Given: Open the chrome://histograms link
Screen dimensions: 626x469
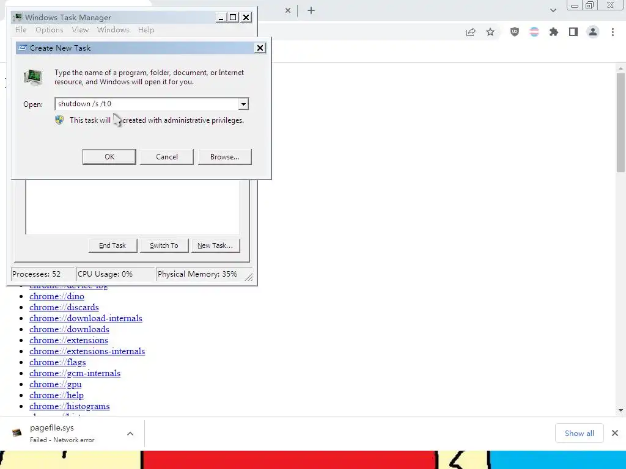Looking at the screenshot, I should click(x=70, y=406).
